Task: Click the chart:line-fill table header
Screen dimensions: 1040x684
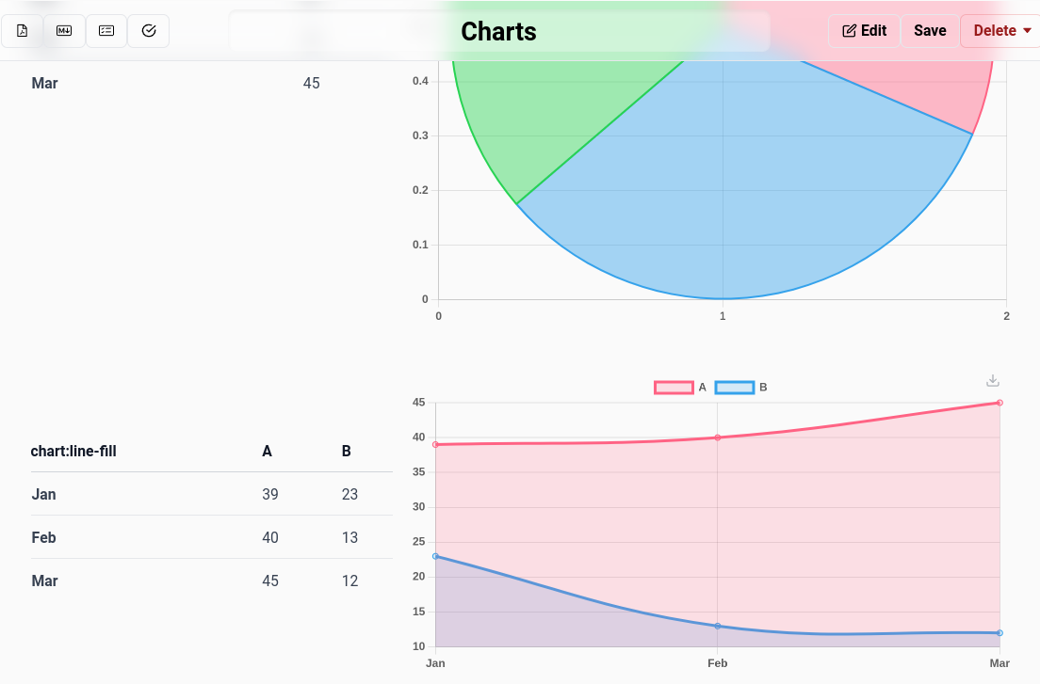Action: pyautogui.click(x=73, y=451)
